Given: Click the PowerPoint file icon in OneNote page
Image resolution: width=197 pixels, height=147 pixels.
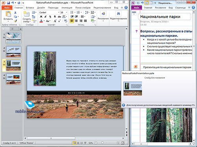Looking at the screenshot, I should (x=136, y=67).
